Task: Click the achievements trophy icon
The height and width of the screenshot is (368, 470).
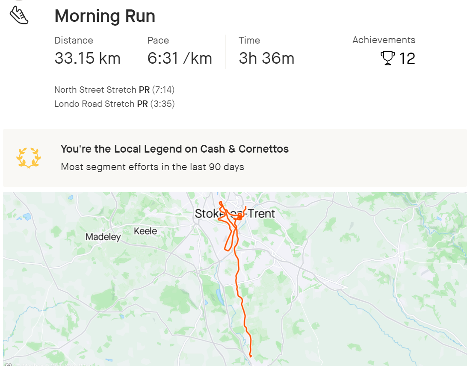Action: pyautogui.click(x=387, y=58)
